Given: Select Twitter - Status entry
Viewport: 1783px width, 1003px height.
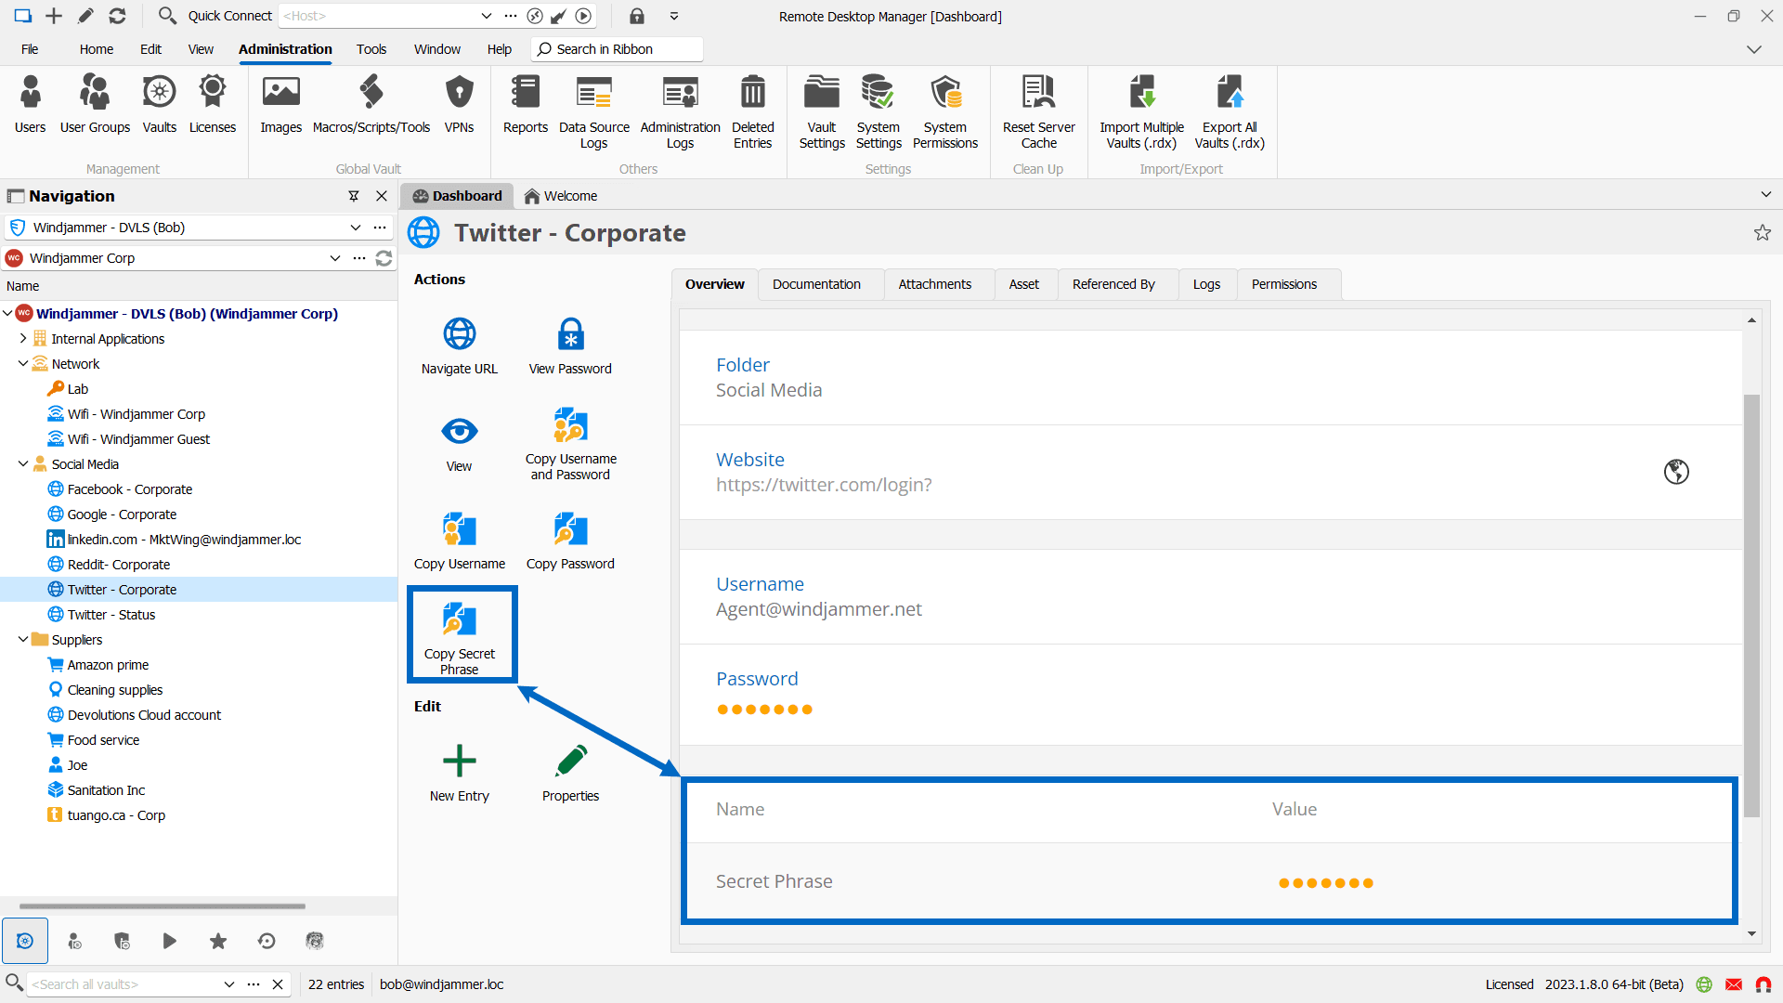Looking at the screenshot, I should pyautogui.click(x=111, y=615).
